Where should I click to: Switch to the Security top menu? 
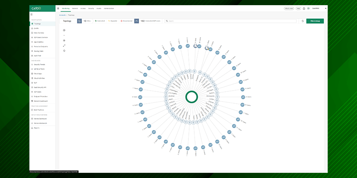click(x=91, y=8)
